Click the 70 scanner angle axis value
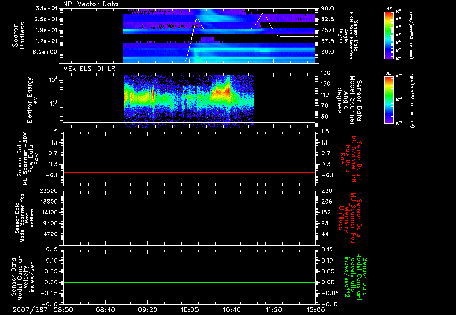The height and width of the screenshot is (315, 456). tap(325, 106)
